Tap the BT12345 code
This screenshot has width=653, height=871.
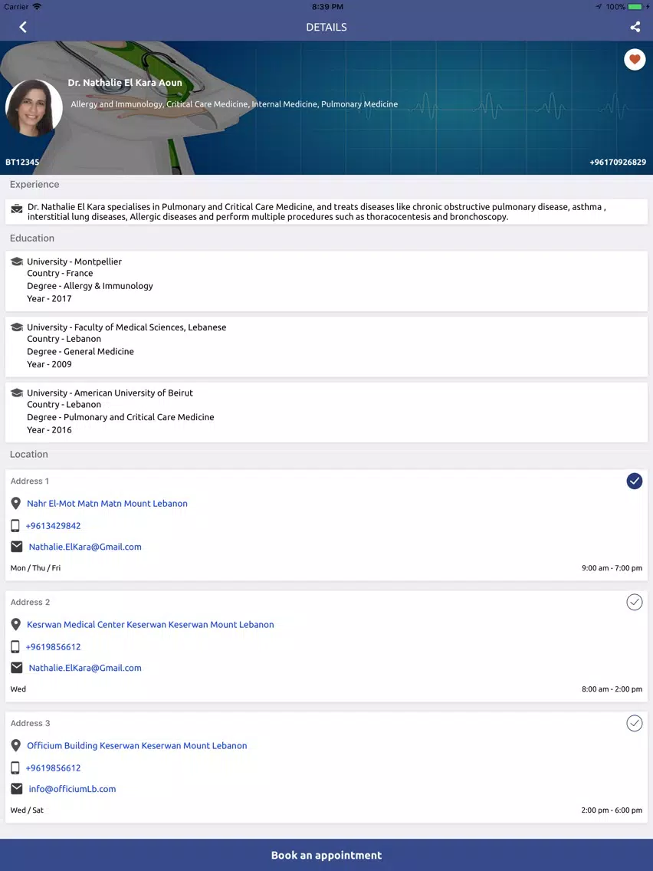coord(22,163)
